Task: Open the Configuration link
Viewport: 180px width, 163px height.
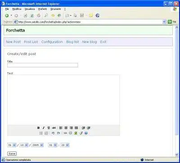Action: pos(52,42)
